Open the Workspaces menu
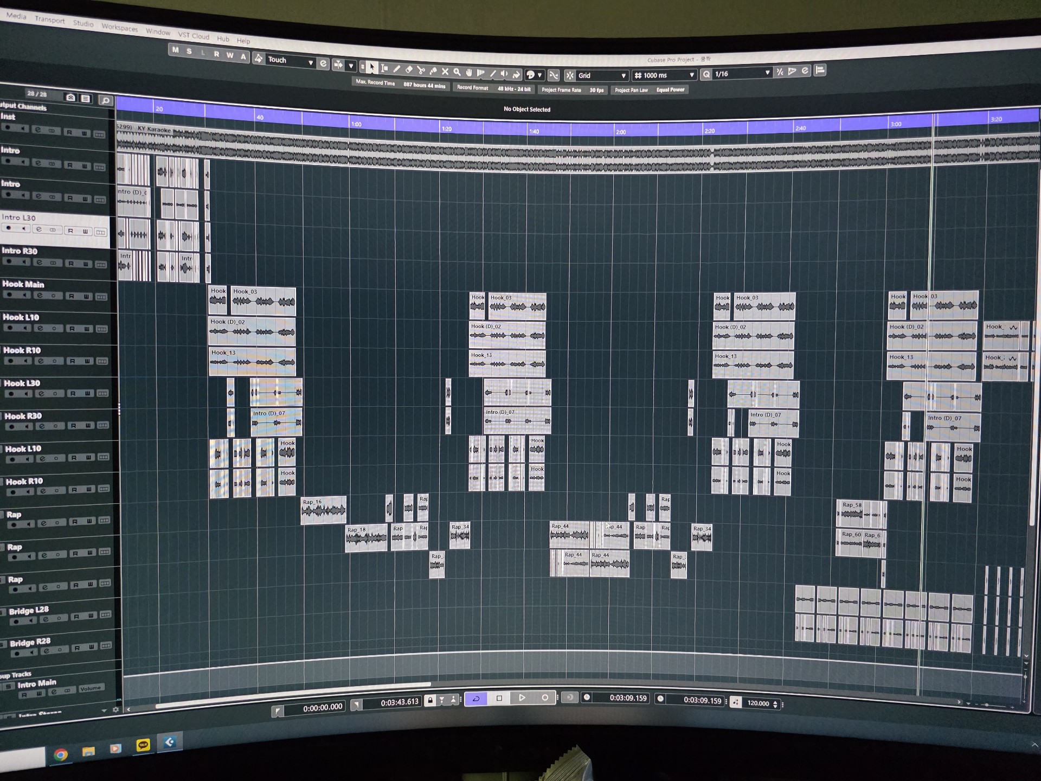Viewport: 1041px width, 781px height. (x=119, y=28)
